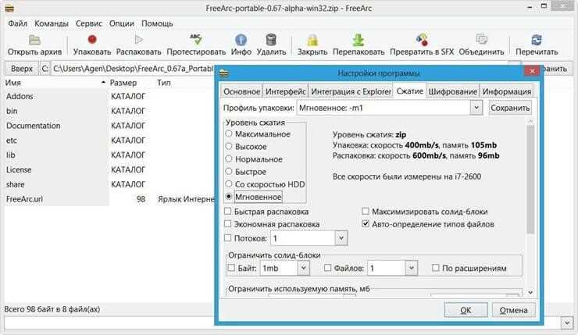Select Максимальное compression level

(x=229, y=134)
